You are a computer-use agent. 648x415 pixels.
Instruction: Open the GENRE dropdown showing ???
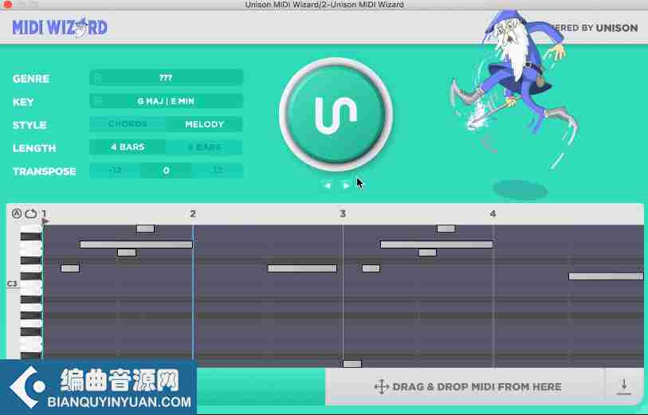(x=166, y=77)
